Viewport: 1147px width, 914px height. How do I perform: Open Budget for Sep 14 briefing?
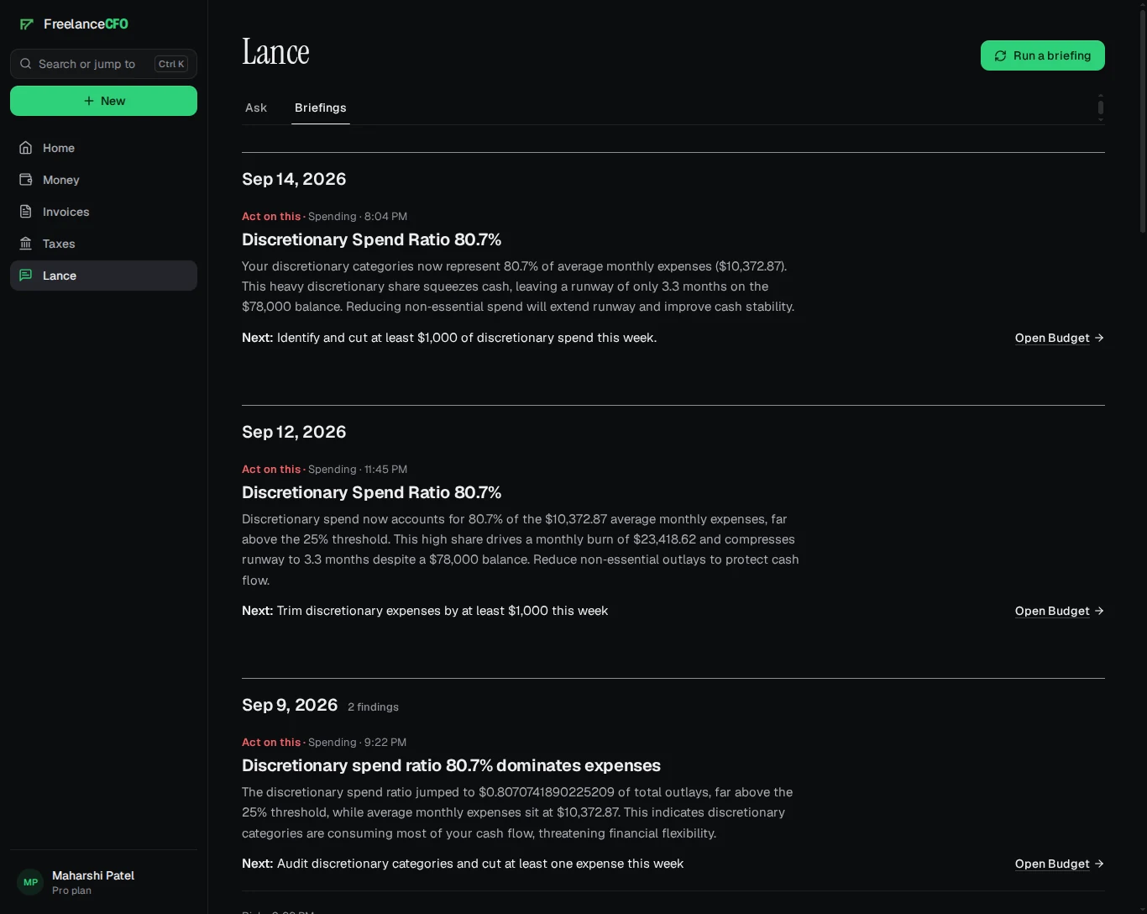(x=1060, y=338)
